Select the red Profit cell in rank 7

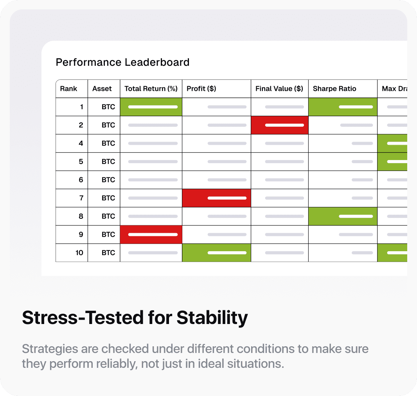(216, 198)
